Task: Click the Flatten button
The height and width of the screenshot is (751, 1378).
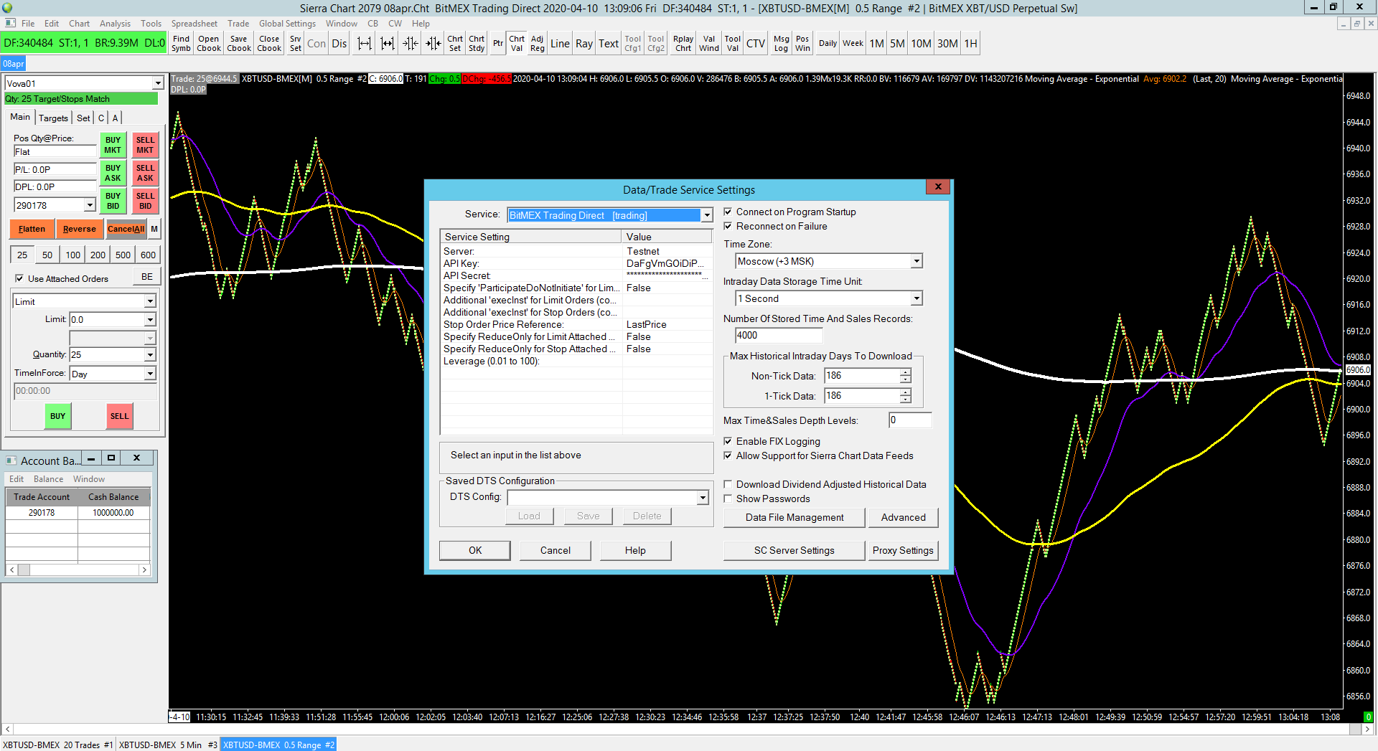Action: pyautogui.click(x=32, y=229)
